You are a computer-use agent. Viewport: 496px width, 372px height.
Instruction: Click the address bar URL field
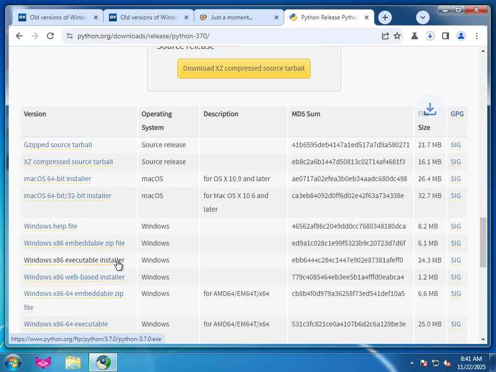pyautogui.click(x=221, y=36)
